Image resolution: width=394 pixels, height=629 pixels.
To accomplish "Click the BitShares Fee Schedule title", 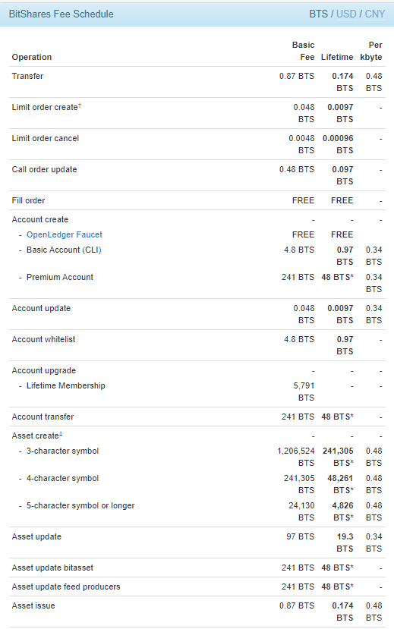I will coord(61,14).
